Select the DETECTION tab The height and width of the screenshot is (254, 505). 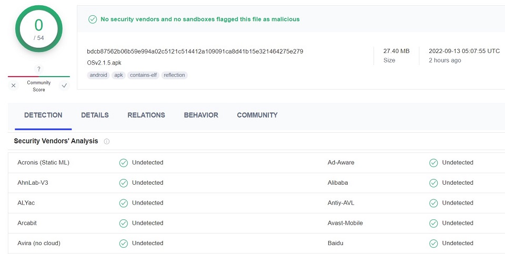pos(43,115)
